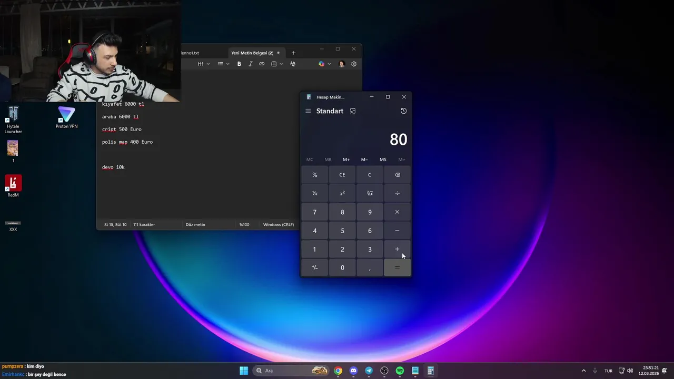This screenshot has width=674, height=379.
Task: Open Telegram from the taskbar
Action: coord(369,371)
